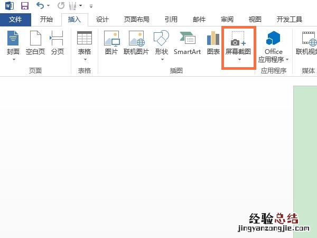
Task: Insert a page break with 分页
Action: point(57,42)
